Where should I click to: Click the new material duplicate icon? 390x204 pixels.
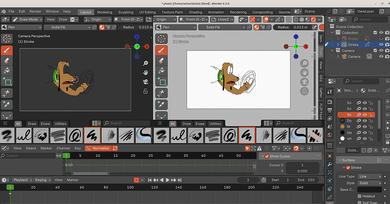click(370, 150)
